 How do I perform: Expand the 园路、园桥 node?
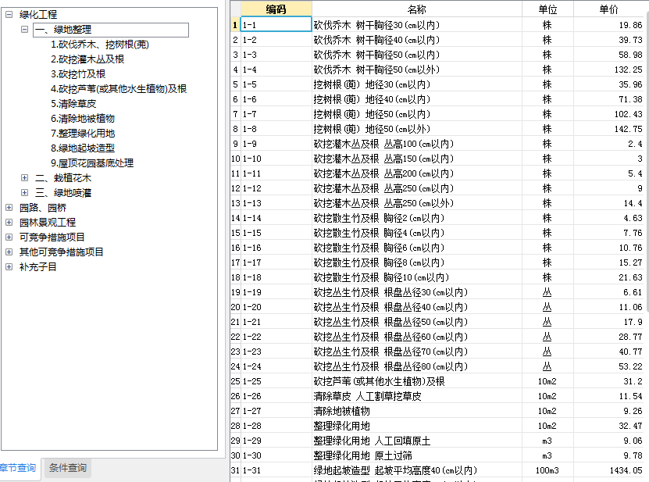coord(9,208)
